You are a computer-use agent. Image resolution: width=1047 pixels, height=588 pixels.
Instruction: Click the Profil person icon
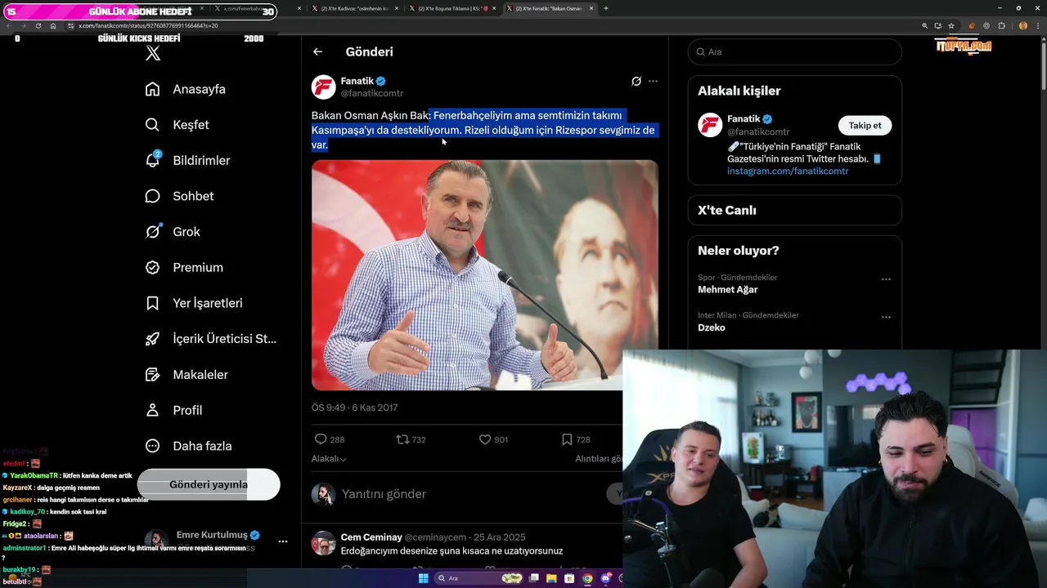point(152,410)
